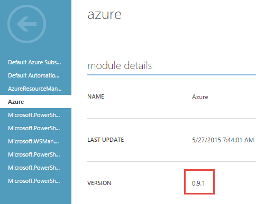
Task: Open second-to-last Microsoft.PowerSh... sidebar item
Action: pyautogui.click(x=34, y=168)
